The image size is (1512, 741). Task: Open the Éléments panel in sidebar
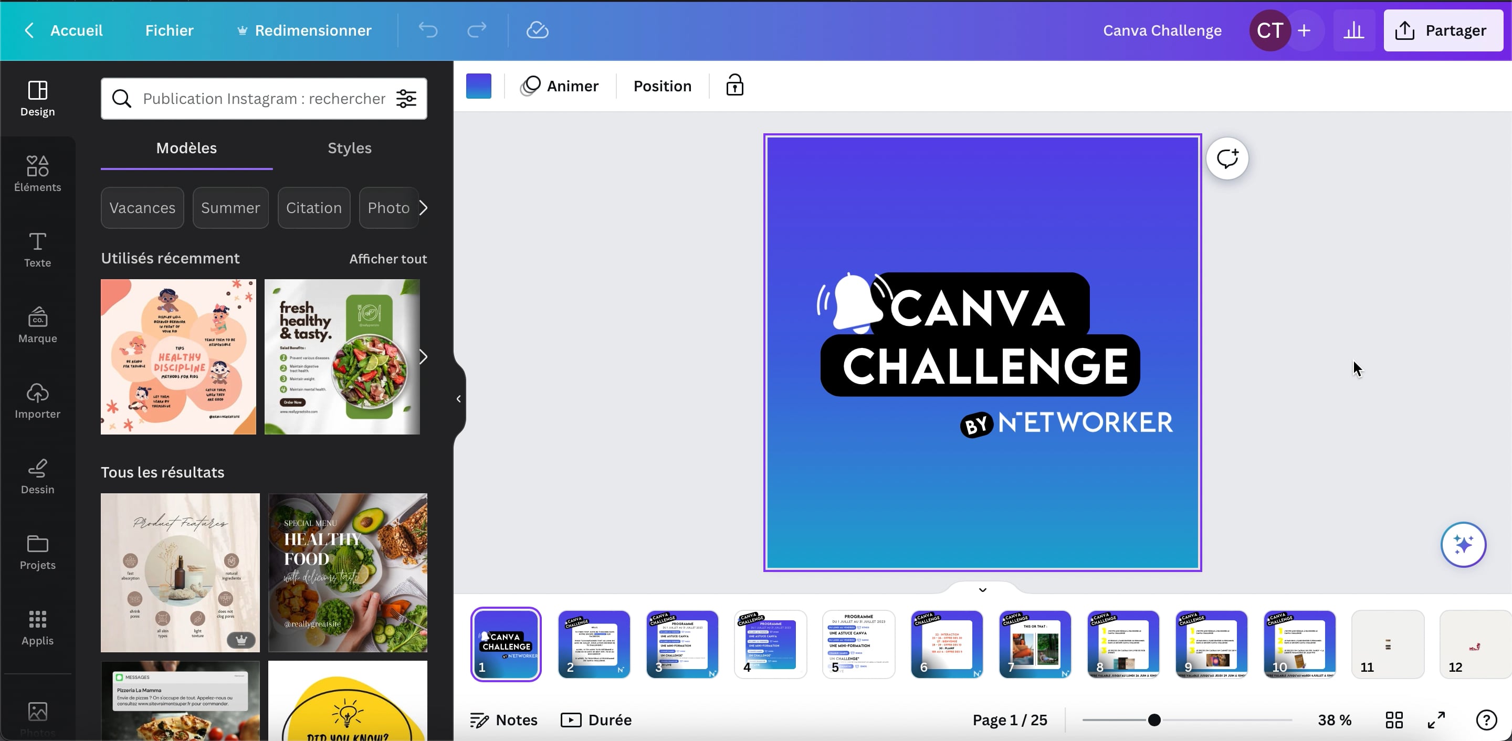pyautogui.click(x=38, y=174)
